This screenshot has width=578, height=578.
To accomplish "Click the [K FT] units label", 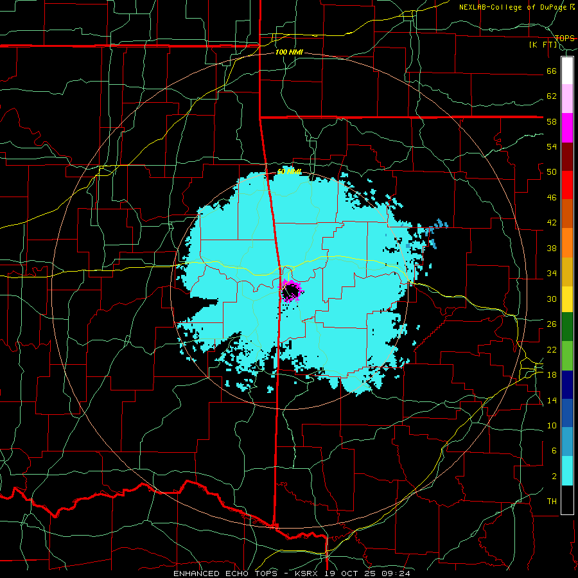I will point(543,45).
